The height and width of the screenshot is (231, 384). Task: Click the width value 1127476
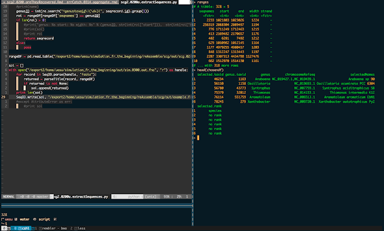(252, 57)
